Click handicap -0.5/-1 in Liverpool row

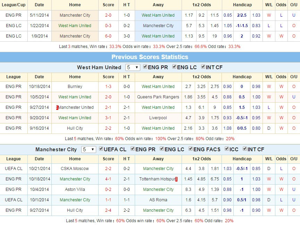click(x=242, y=118)
